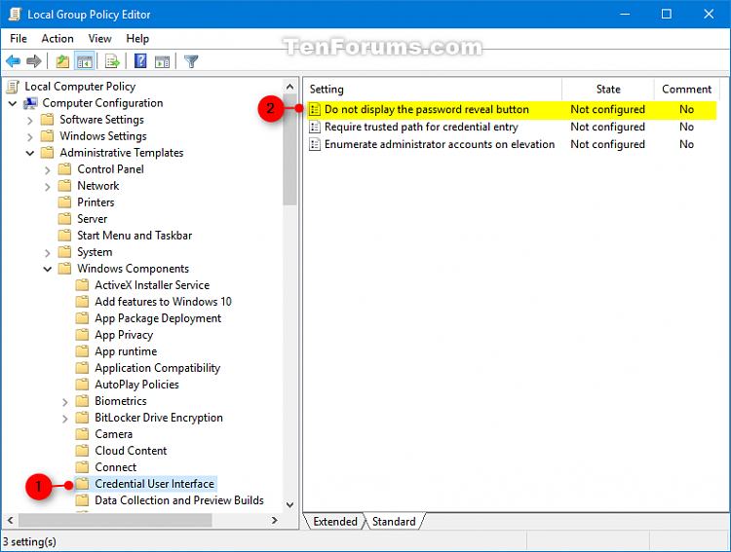This screenshot has height=552, width=731.
Task: Select 'App Package Deployment' tree item
Action: pyautogui.click(x=158, y=318)
